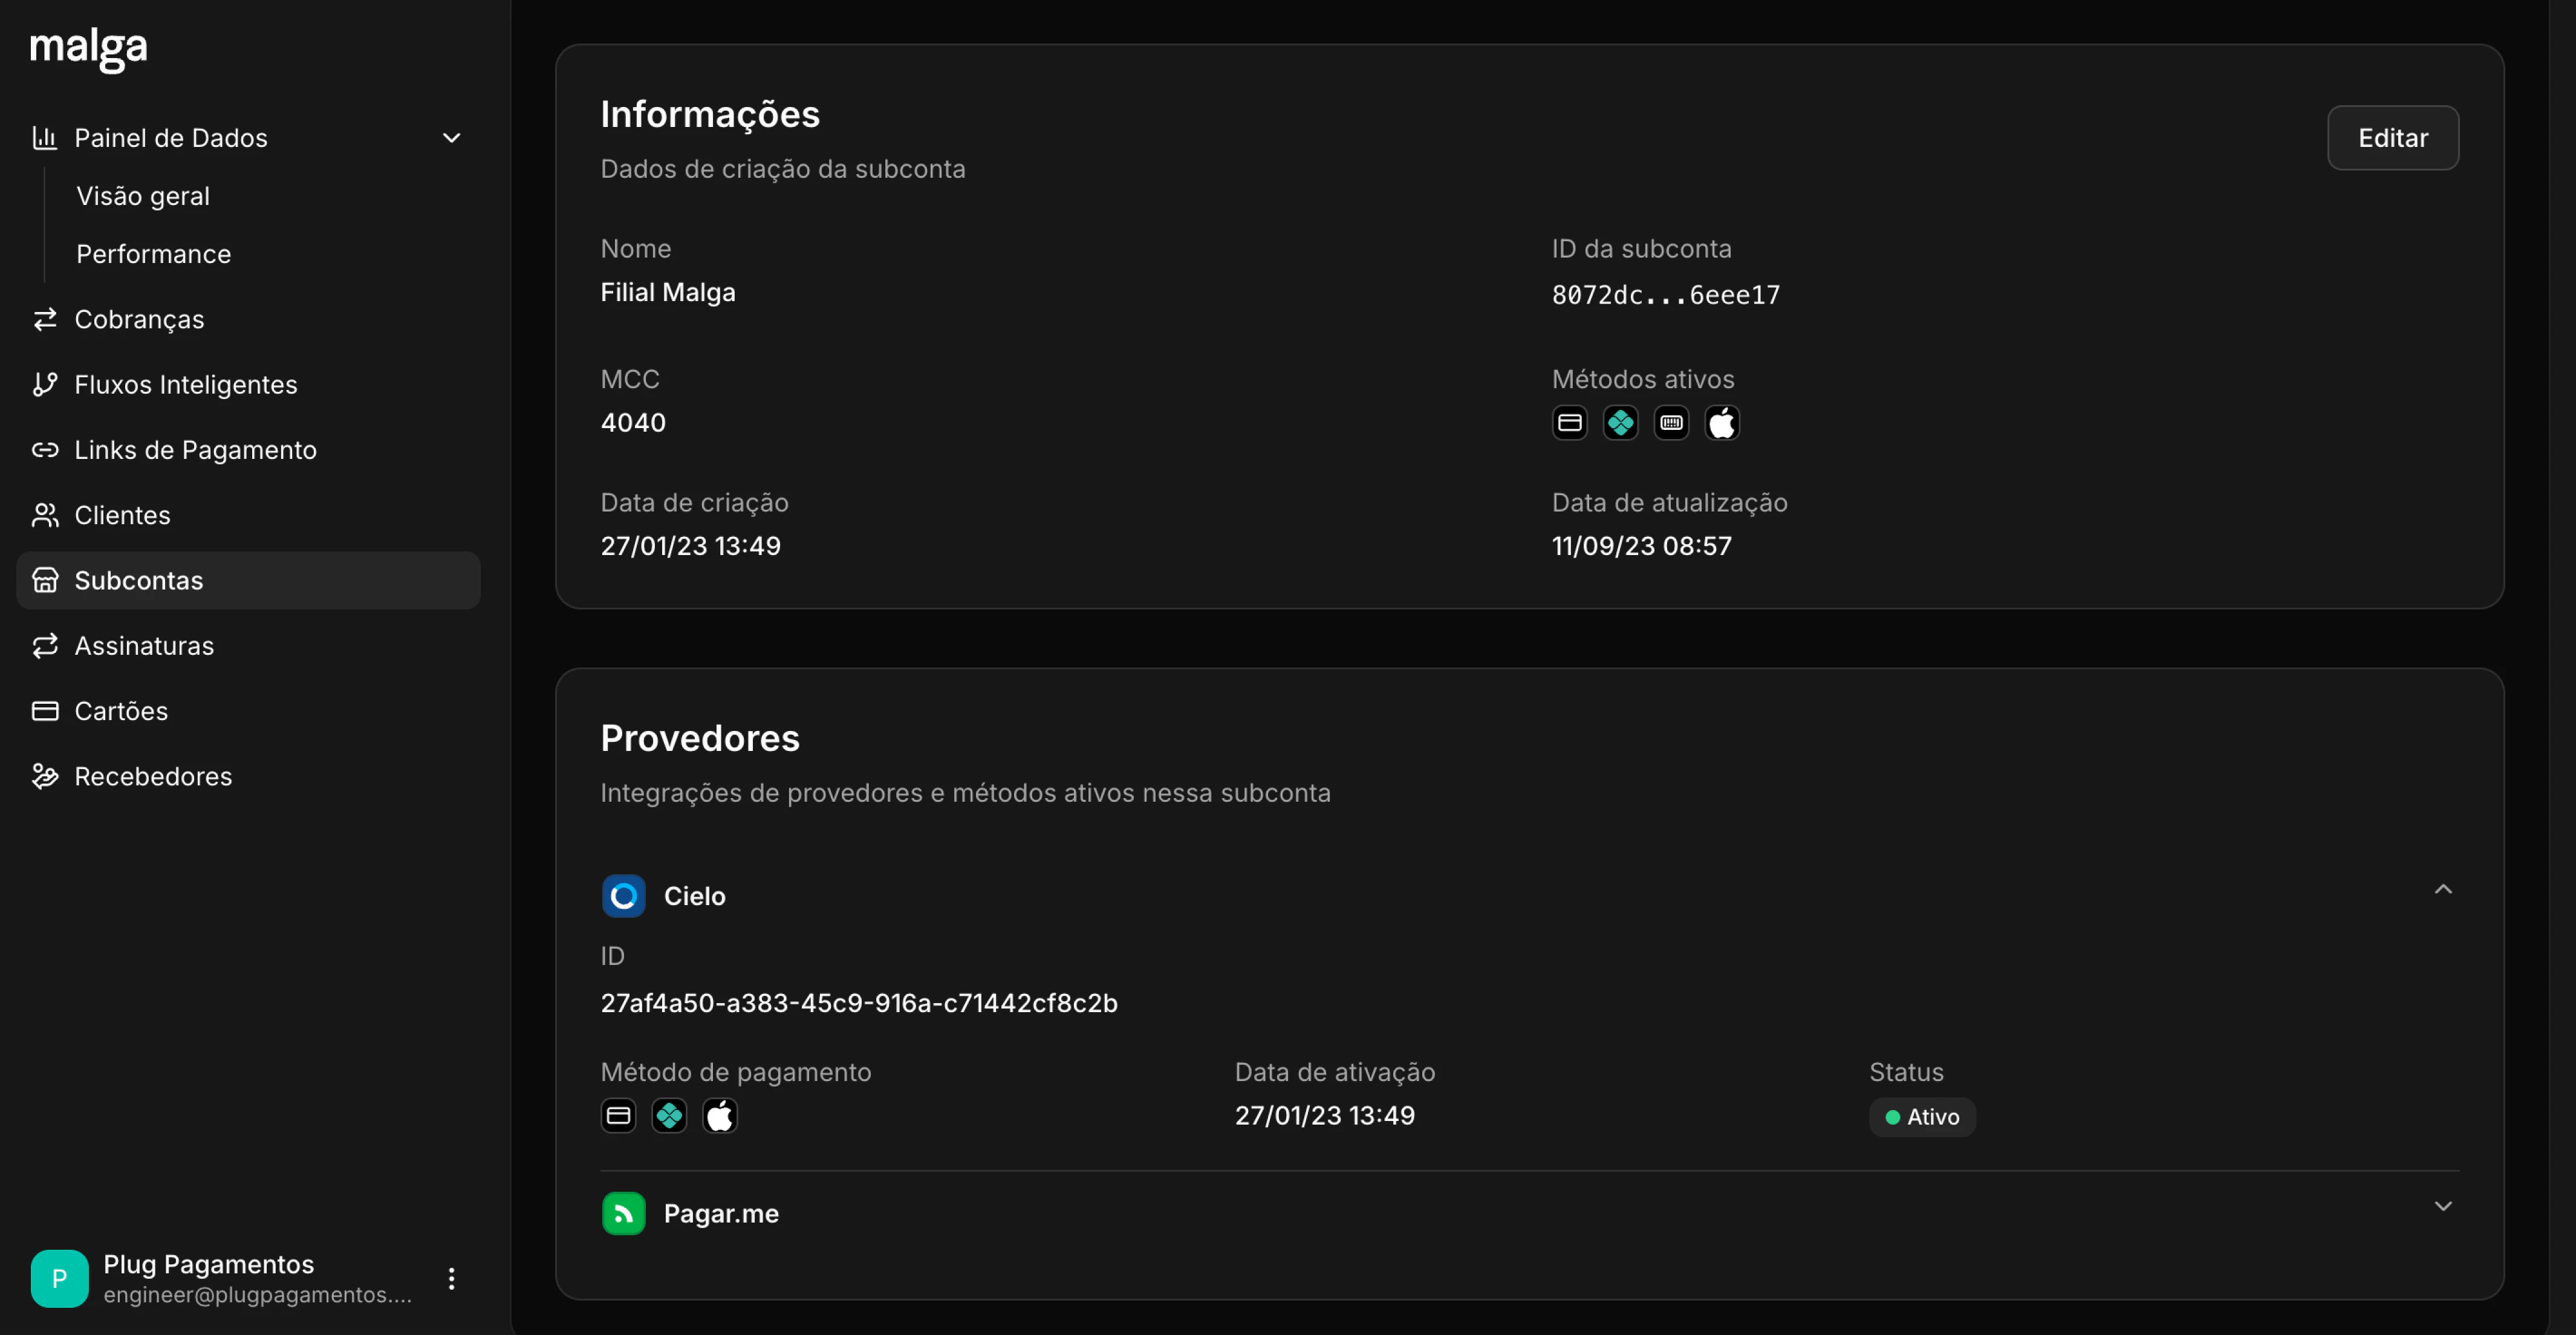2576x1335 pixels.
Task: Click the Subcontas store icon
Action: (x=44, y=580)
